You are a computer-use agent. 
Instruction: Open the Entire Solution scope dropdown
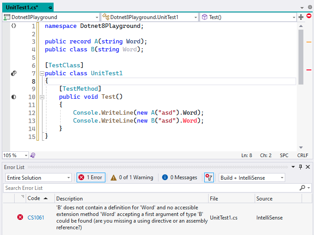pyautogui.click(x=38, y=177)
